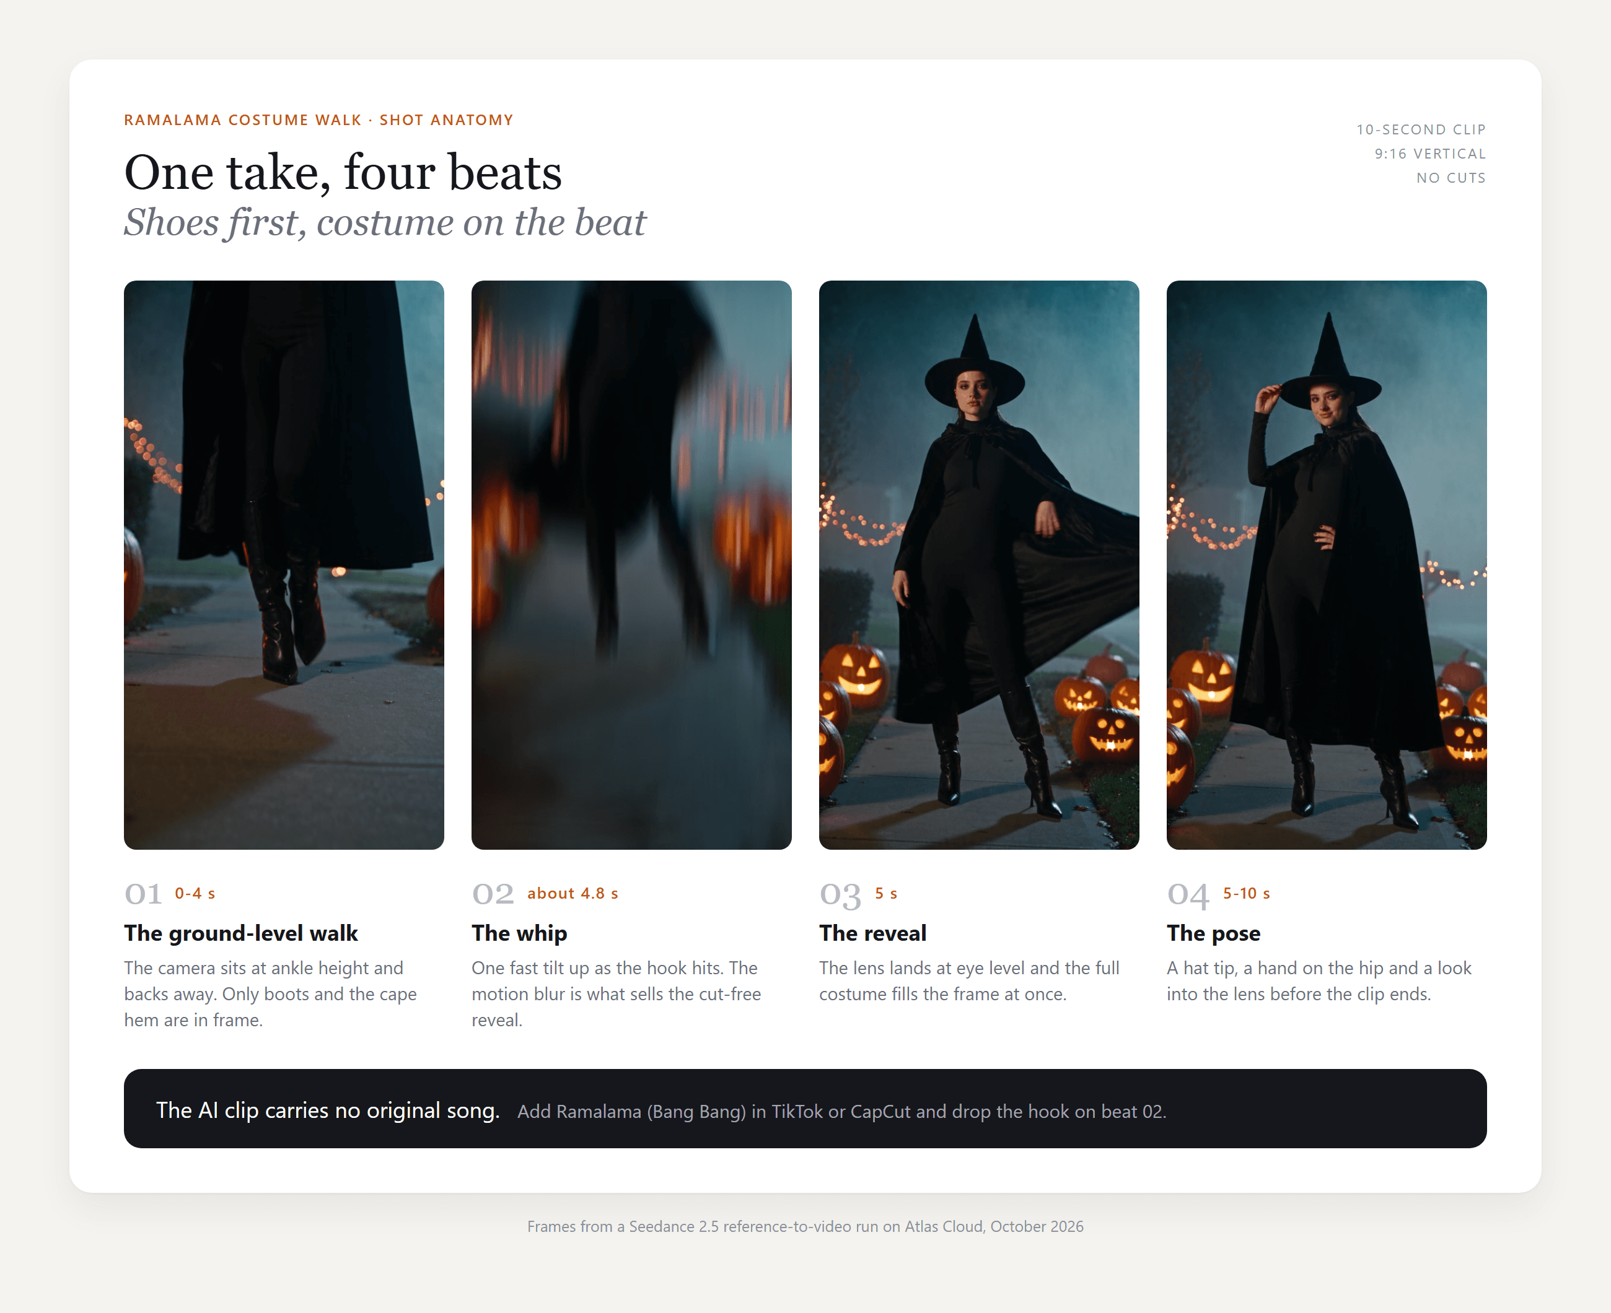Click the 'Shoes first, costume on the beat' subtitle

[385, 222]
